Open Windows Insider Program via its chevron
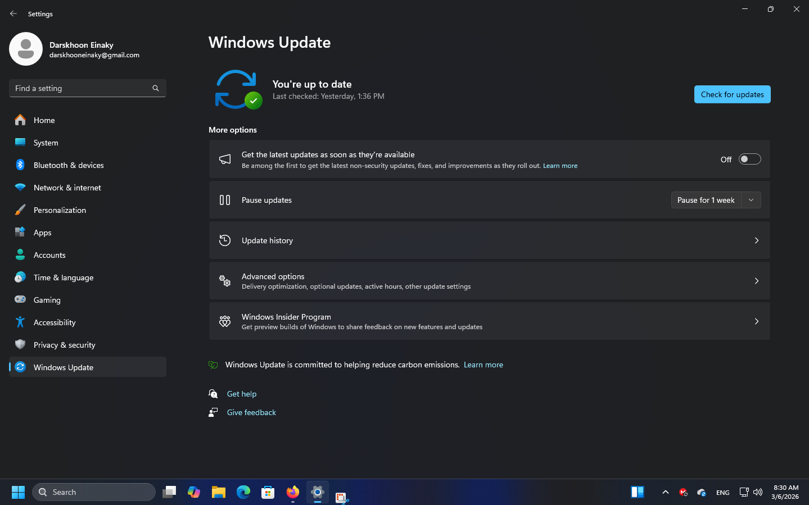Screen dimensions: 809x505 click(x=757, y=321)
